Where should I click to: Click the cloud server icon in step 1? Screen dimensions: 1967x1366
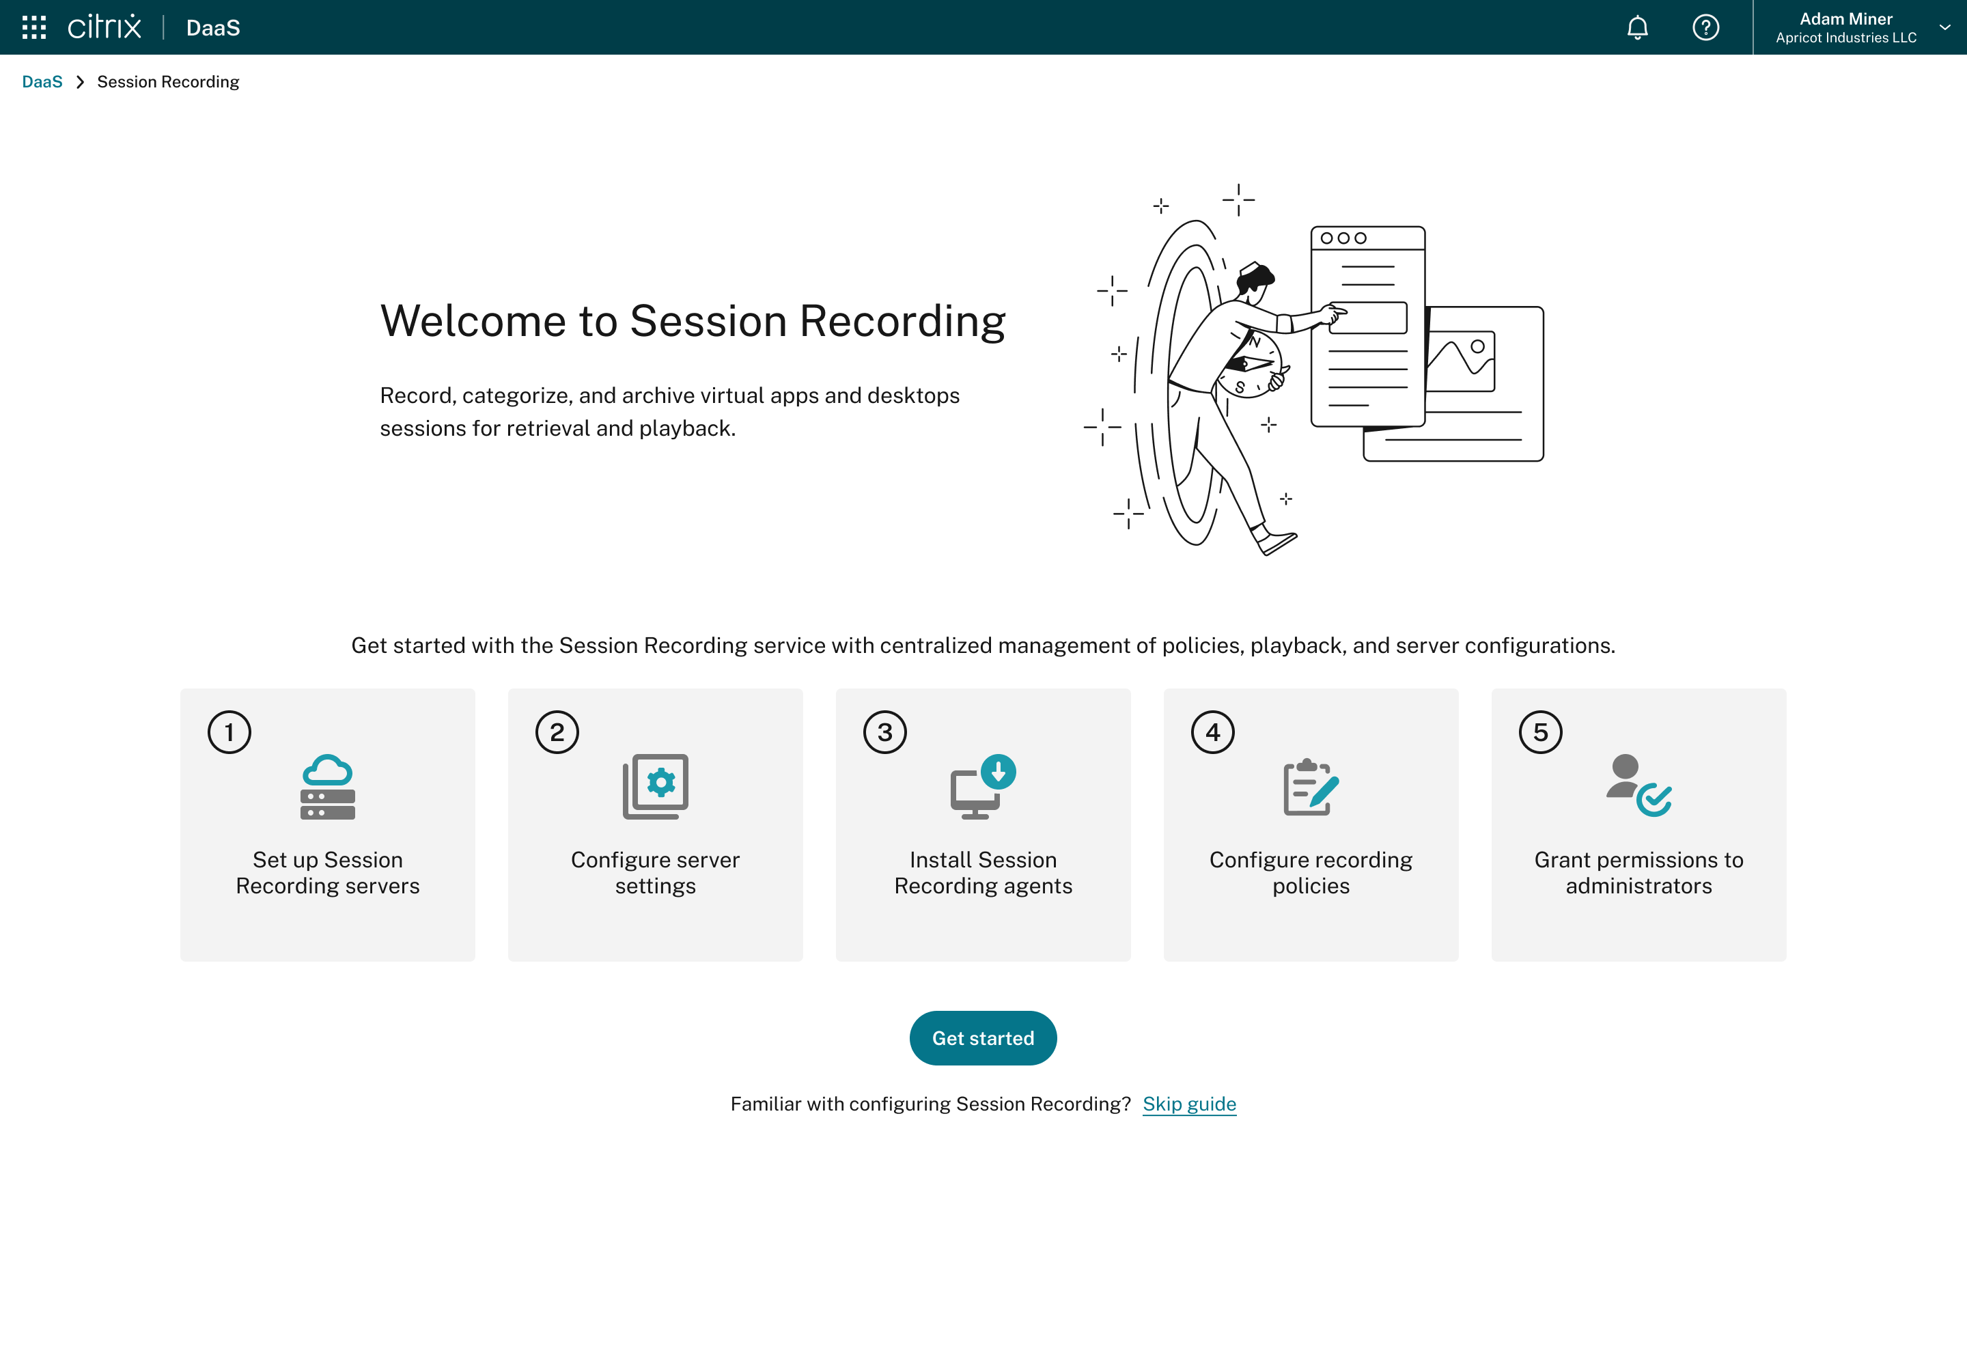point(328,787)
